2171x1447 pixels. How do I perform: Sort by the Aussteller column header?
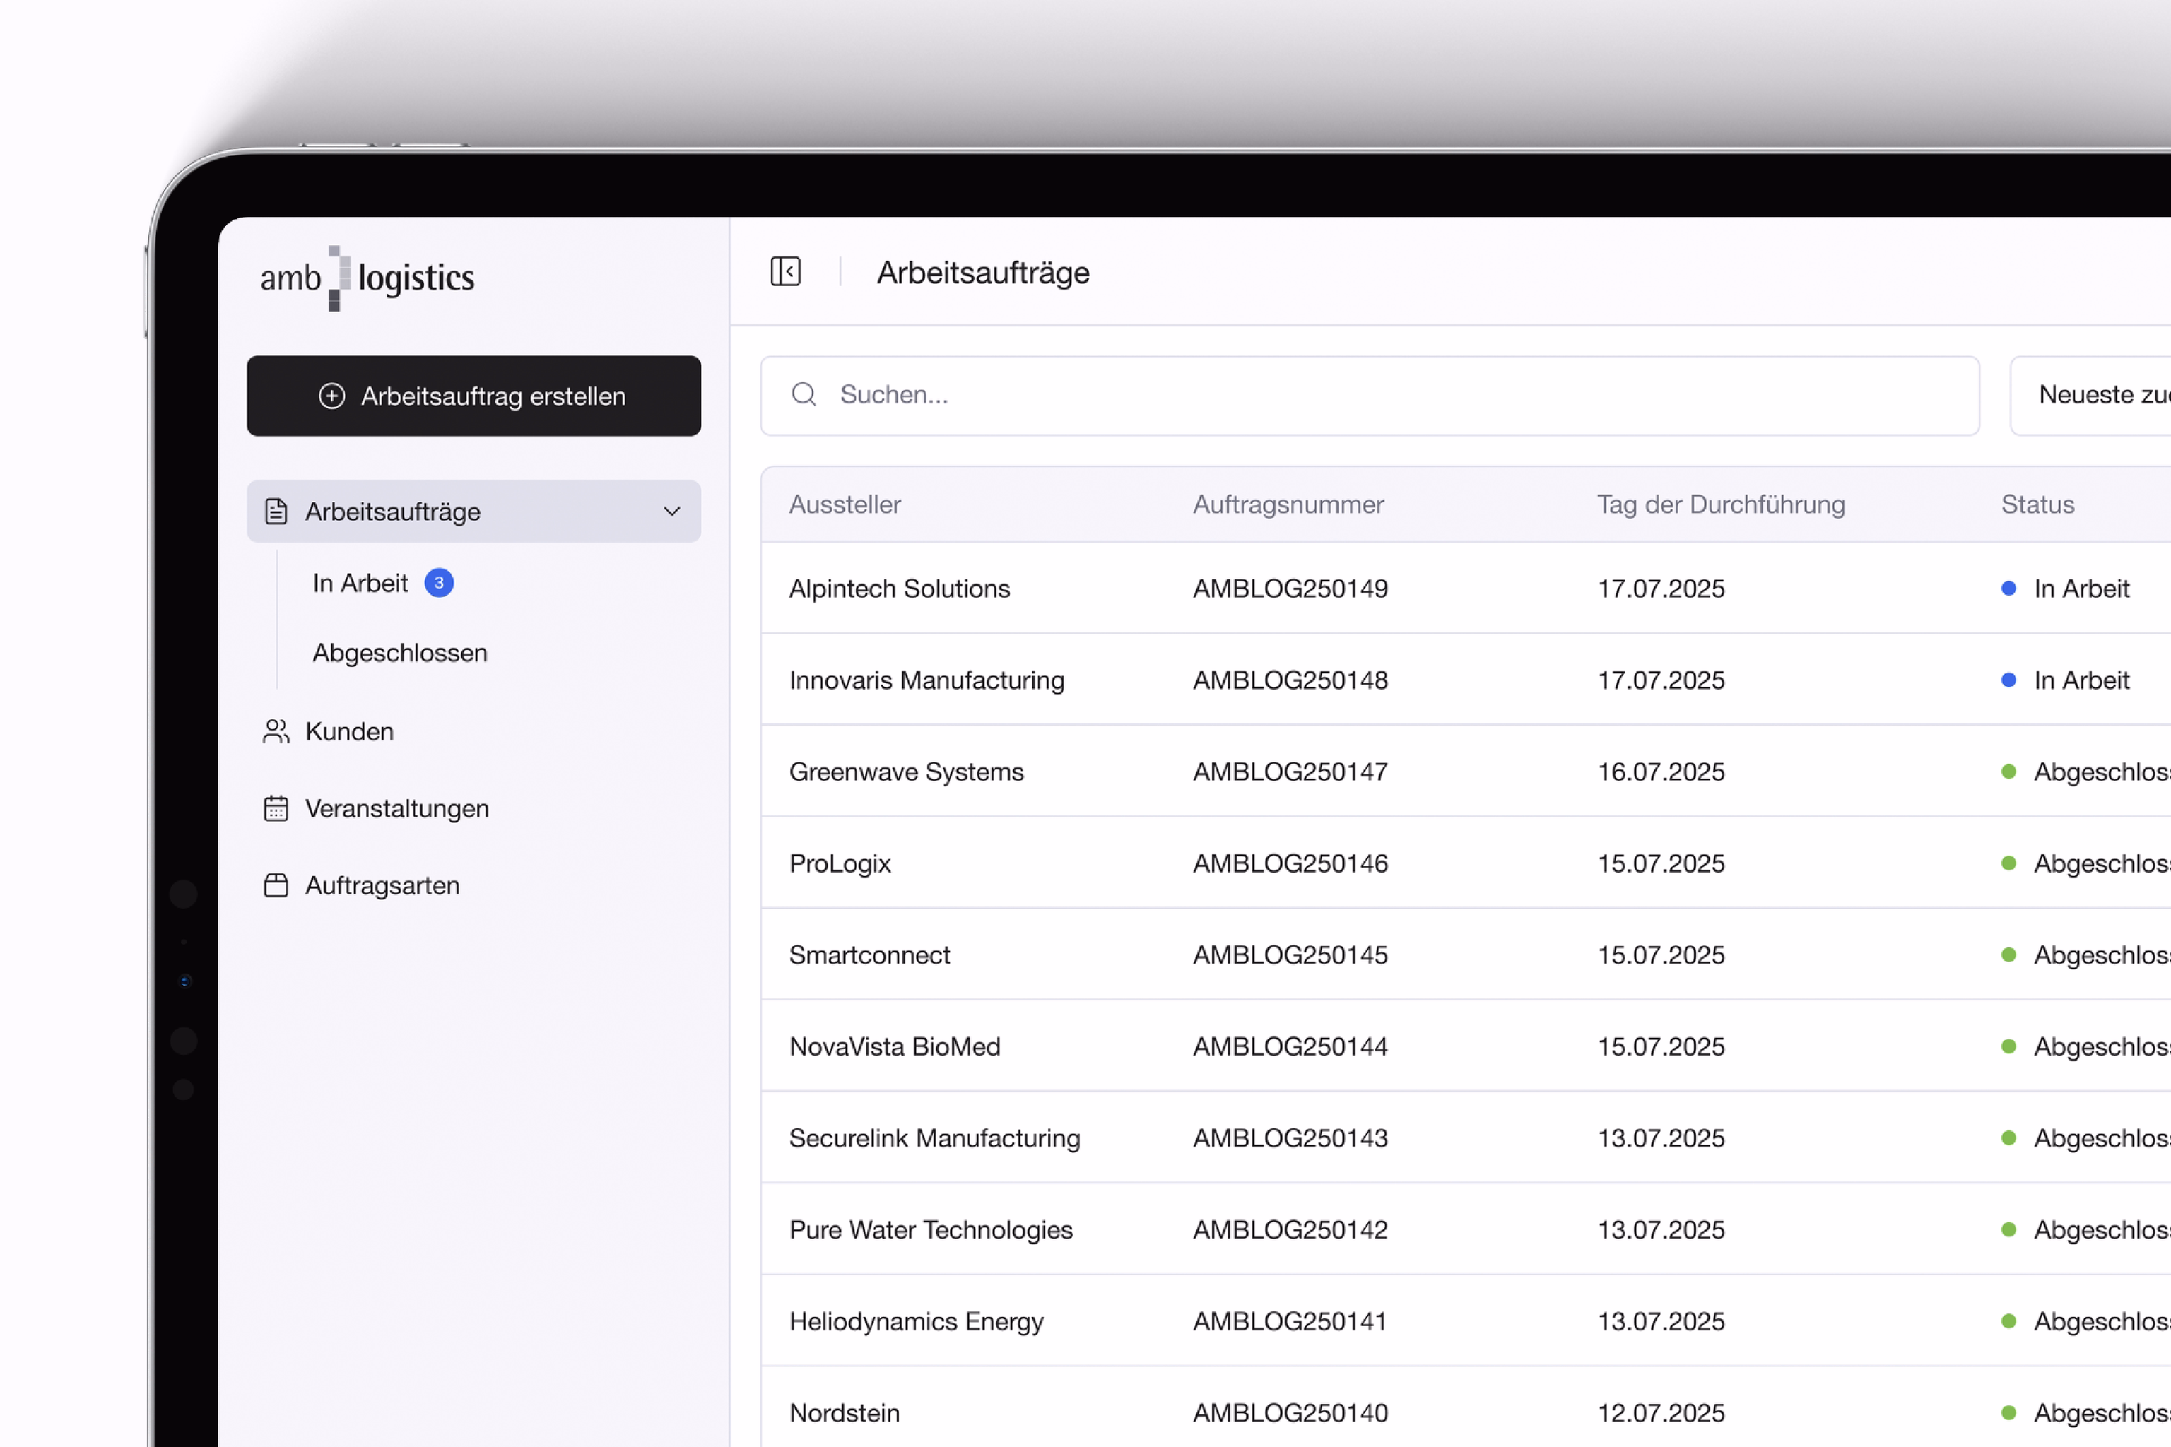pyautogui.click(x=845, y=504)
